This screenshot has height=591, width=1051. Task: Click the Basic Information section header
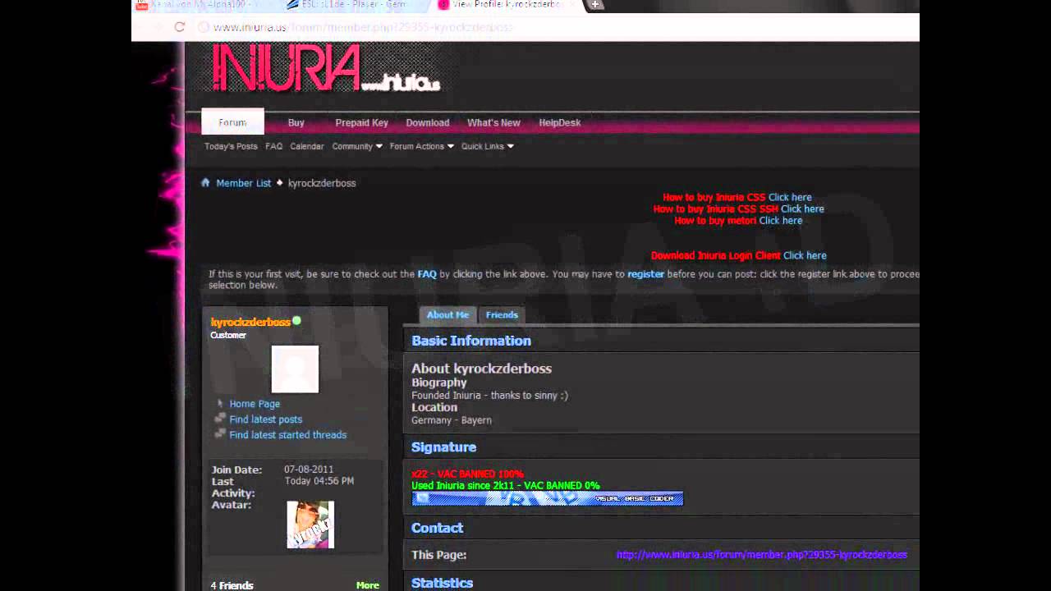471,341
